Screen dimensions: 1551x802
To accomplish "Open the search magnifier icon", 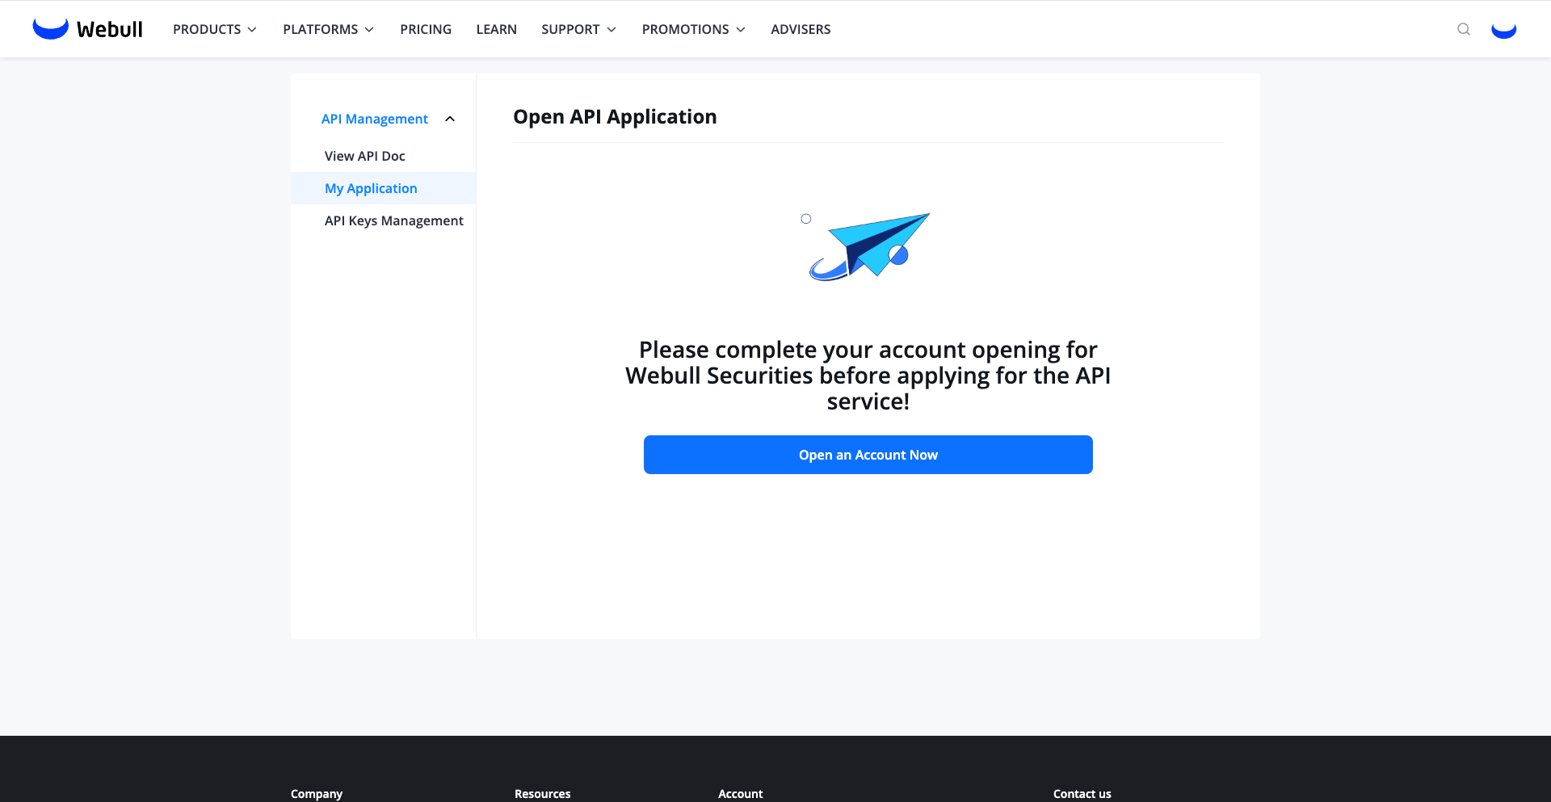I will (1463, 29).
